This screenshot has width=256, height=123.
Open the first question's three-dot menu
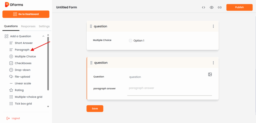pos(213,26)
